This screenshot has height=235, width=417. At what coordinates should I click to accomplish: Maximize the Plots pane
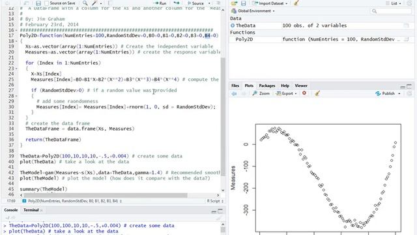pyautogui.click(x=409, y=86)
